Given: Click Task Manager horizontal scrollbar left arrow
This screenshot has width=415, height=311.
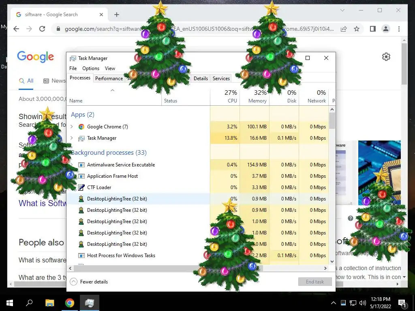Looking at the screenshot, I should tap(70, 268).
